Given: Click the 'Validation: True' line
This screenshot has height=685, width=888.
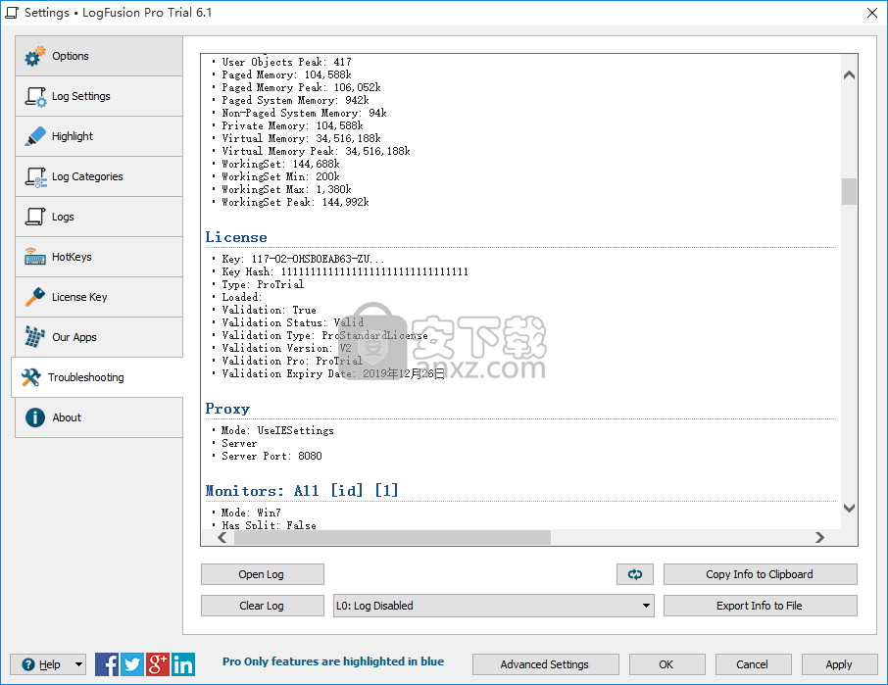Looking at the screenshot, I should click(x=269, y=310).
